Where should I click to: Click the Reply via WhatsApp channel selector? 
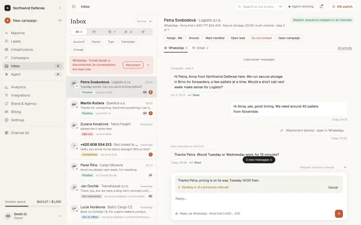click(208, 213)
